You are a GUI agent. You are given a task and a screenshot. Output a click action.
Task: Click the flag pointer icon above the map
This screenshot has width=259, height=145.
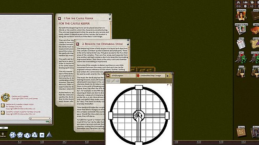(168, 85)
